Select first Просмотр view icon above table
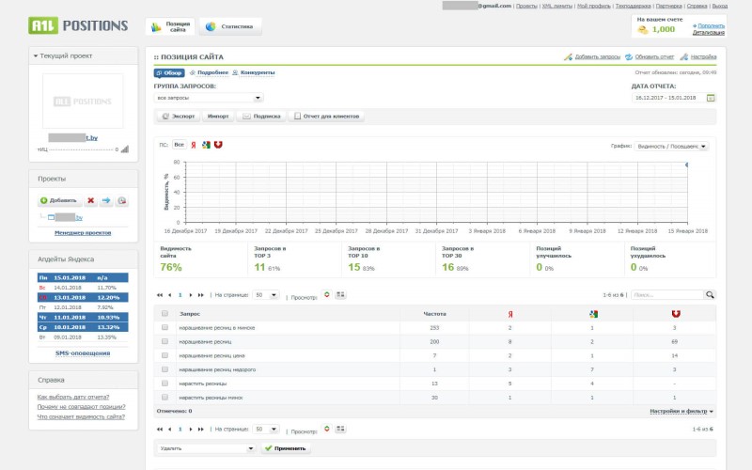The image size is (752, 470). tap(327, 294)
